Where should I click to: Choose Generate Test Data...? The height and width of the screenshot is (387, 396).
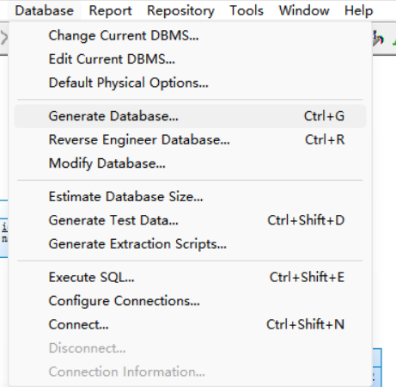tap(190, 220)
